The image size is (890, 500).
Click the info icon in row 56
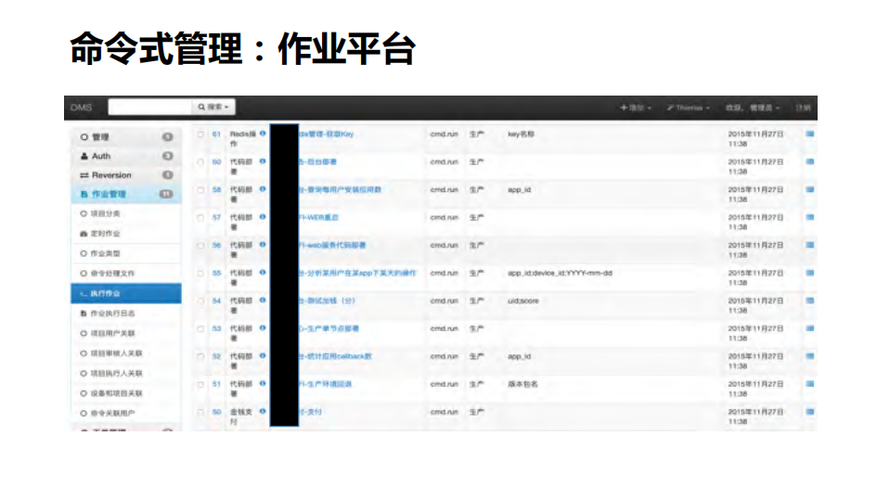coord(263,245)
